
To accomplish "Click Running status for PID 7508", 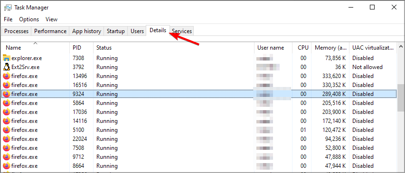I will click(107, 148).
